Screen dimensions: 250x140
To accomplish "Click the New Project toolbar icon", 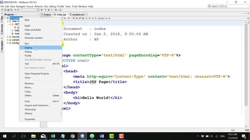I will coord(5,10).
